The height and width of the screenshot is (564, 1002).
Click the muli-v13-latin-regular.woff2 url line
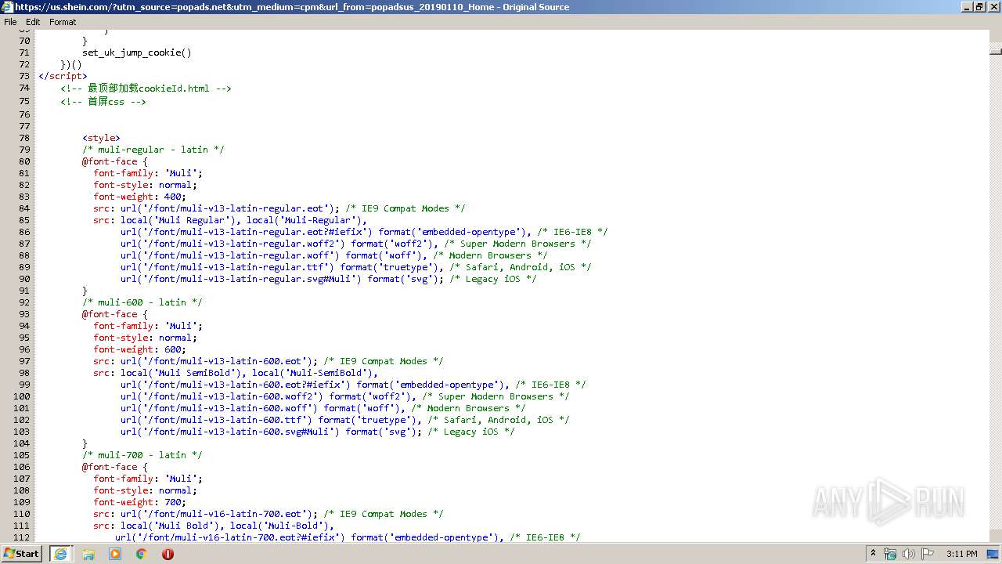coord(355,244)
